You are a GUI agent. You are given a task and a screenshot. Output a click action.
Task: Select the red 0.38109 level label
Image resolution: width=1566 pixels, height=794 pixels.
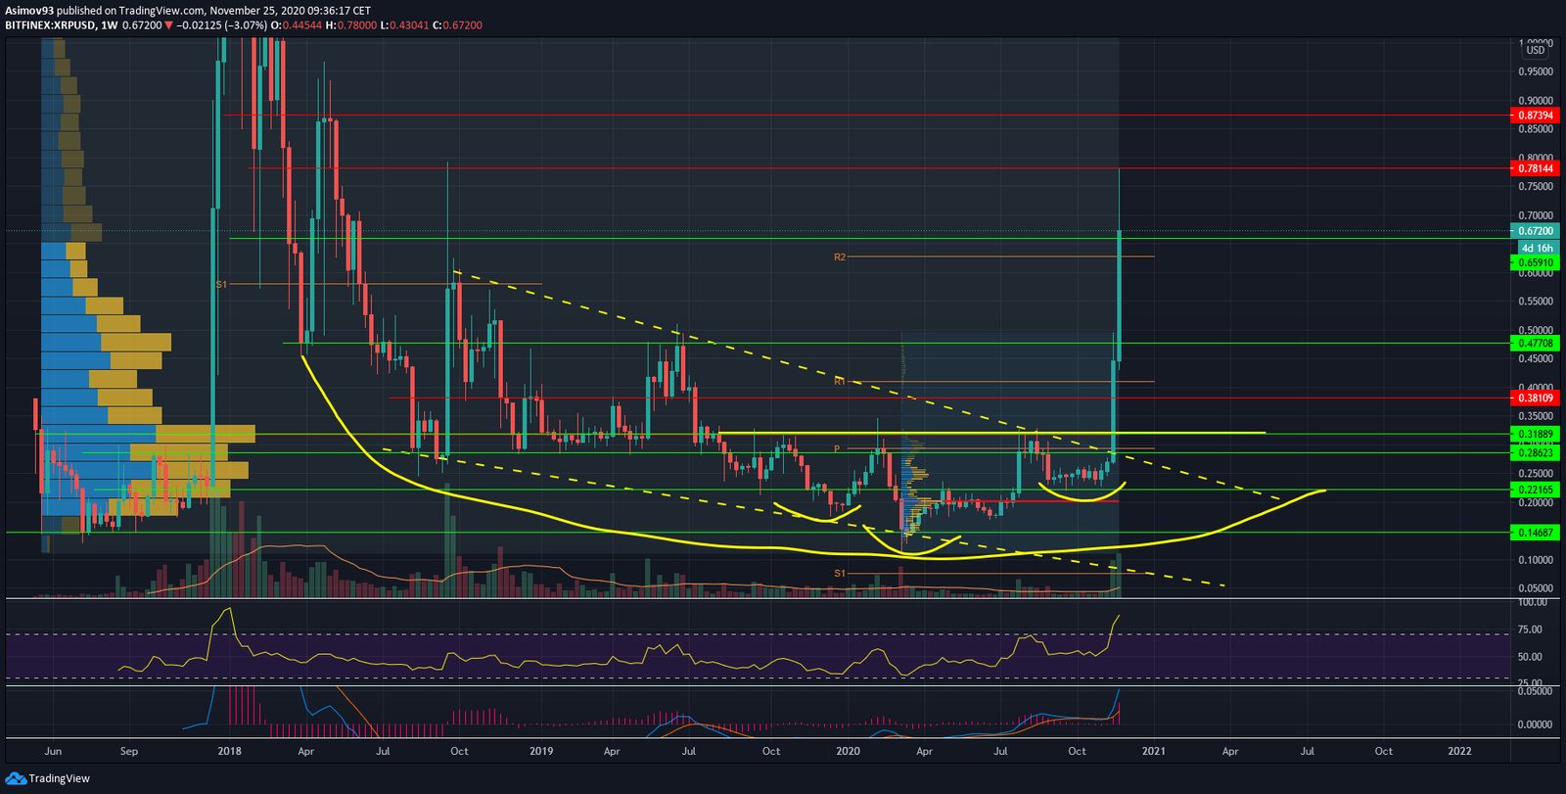(1536, 398)
